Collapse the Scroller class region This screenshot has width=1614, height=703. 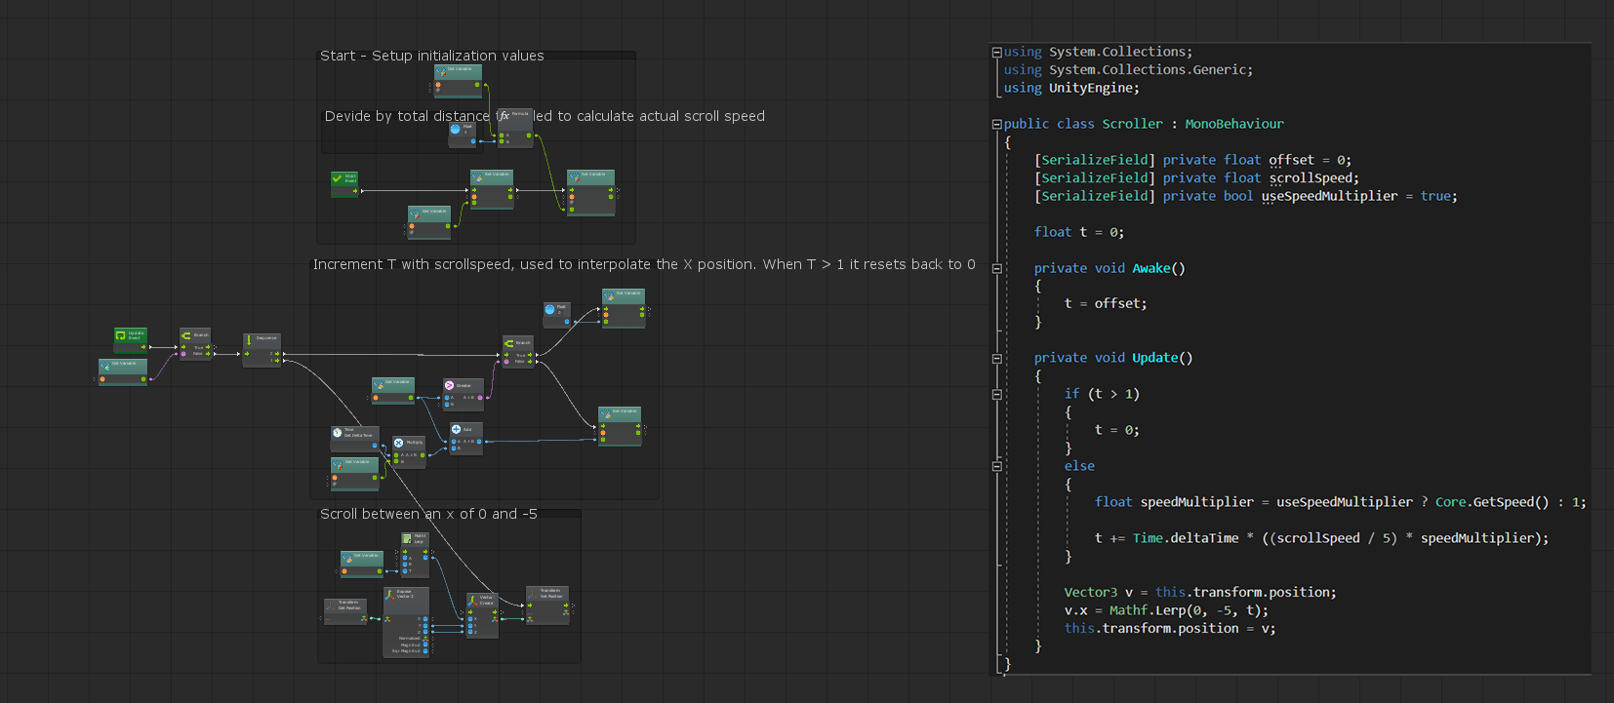pyautogui.click(x=996, y=125)
